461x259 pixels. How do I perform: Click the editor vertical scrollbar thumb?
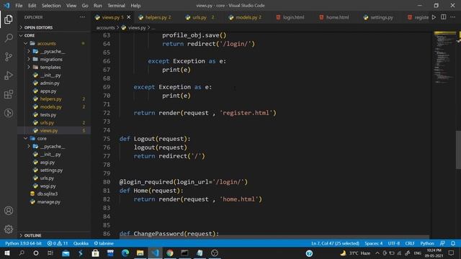(x=458, y=150)
